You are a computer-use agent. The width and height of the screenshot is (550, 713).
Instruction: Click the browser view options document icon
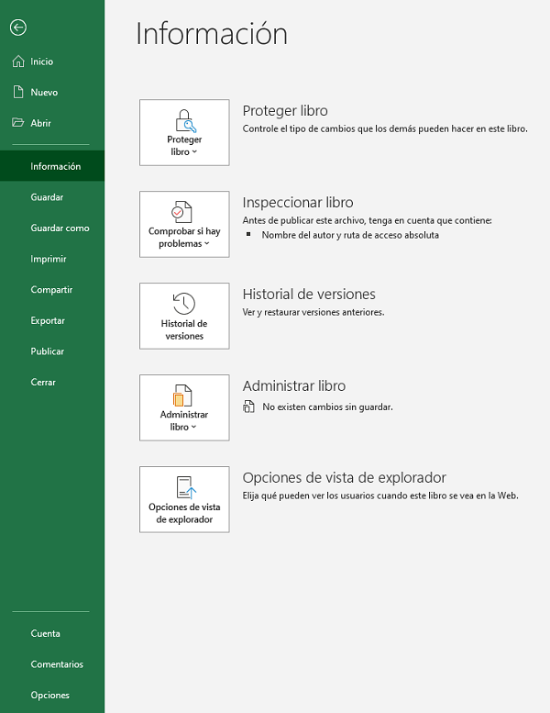[184, 487]
